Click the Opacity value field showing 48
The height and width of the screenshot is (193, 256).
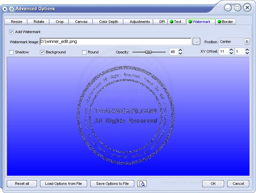tap(174, 52)
